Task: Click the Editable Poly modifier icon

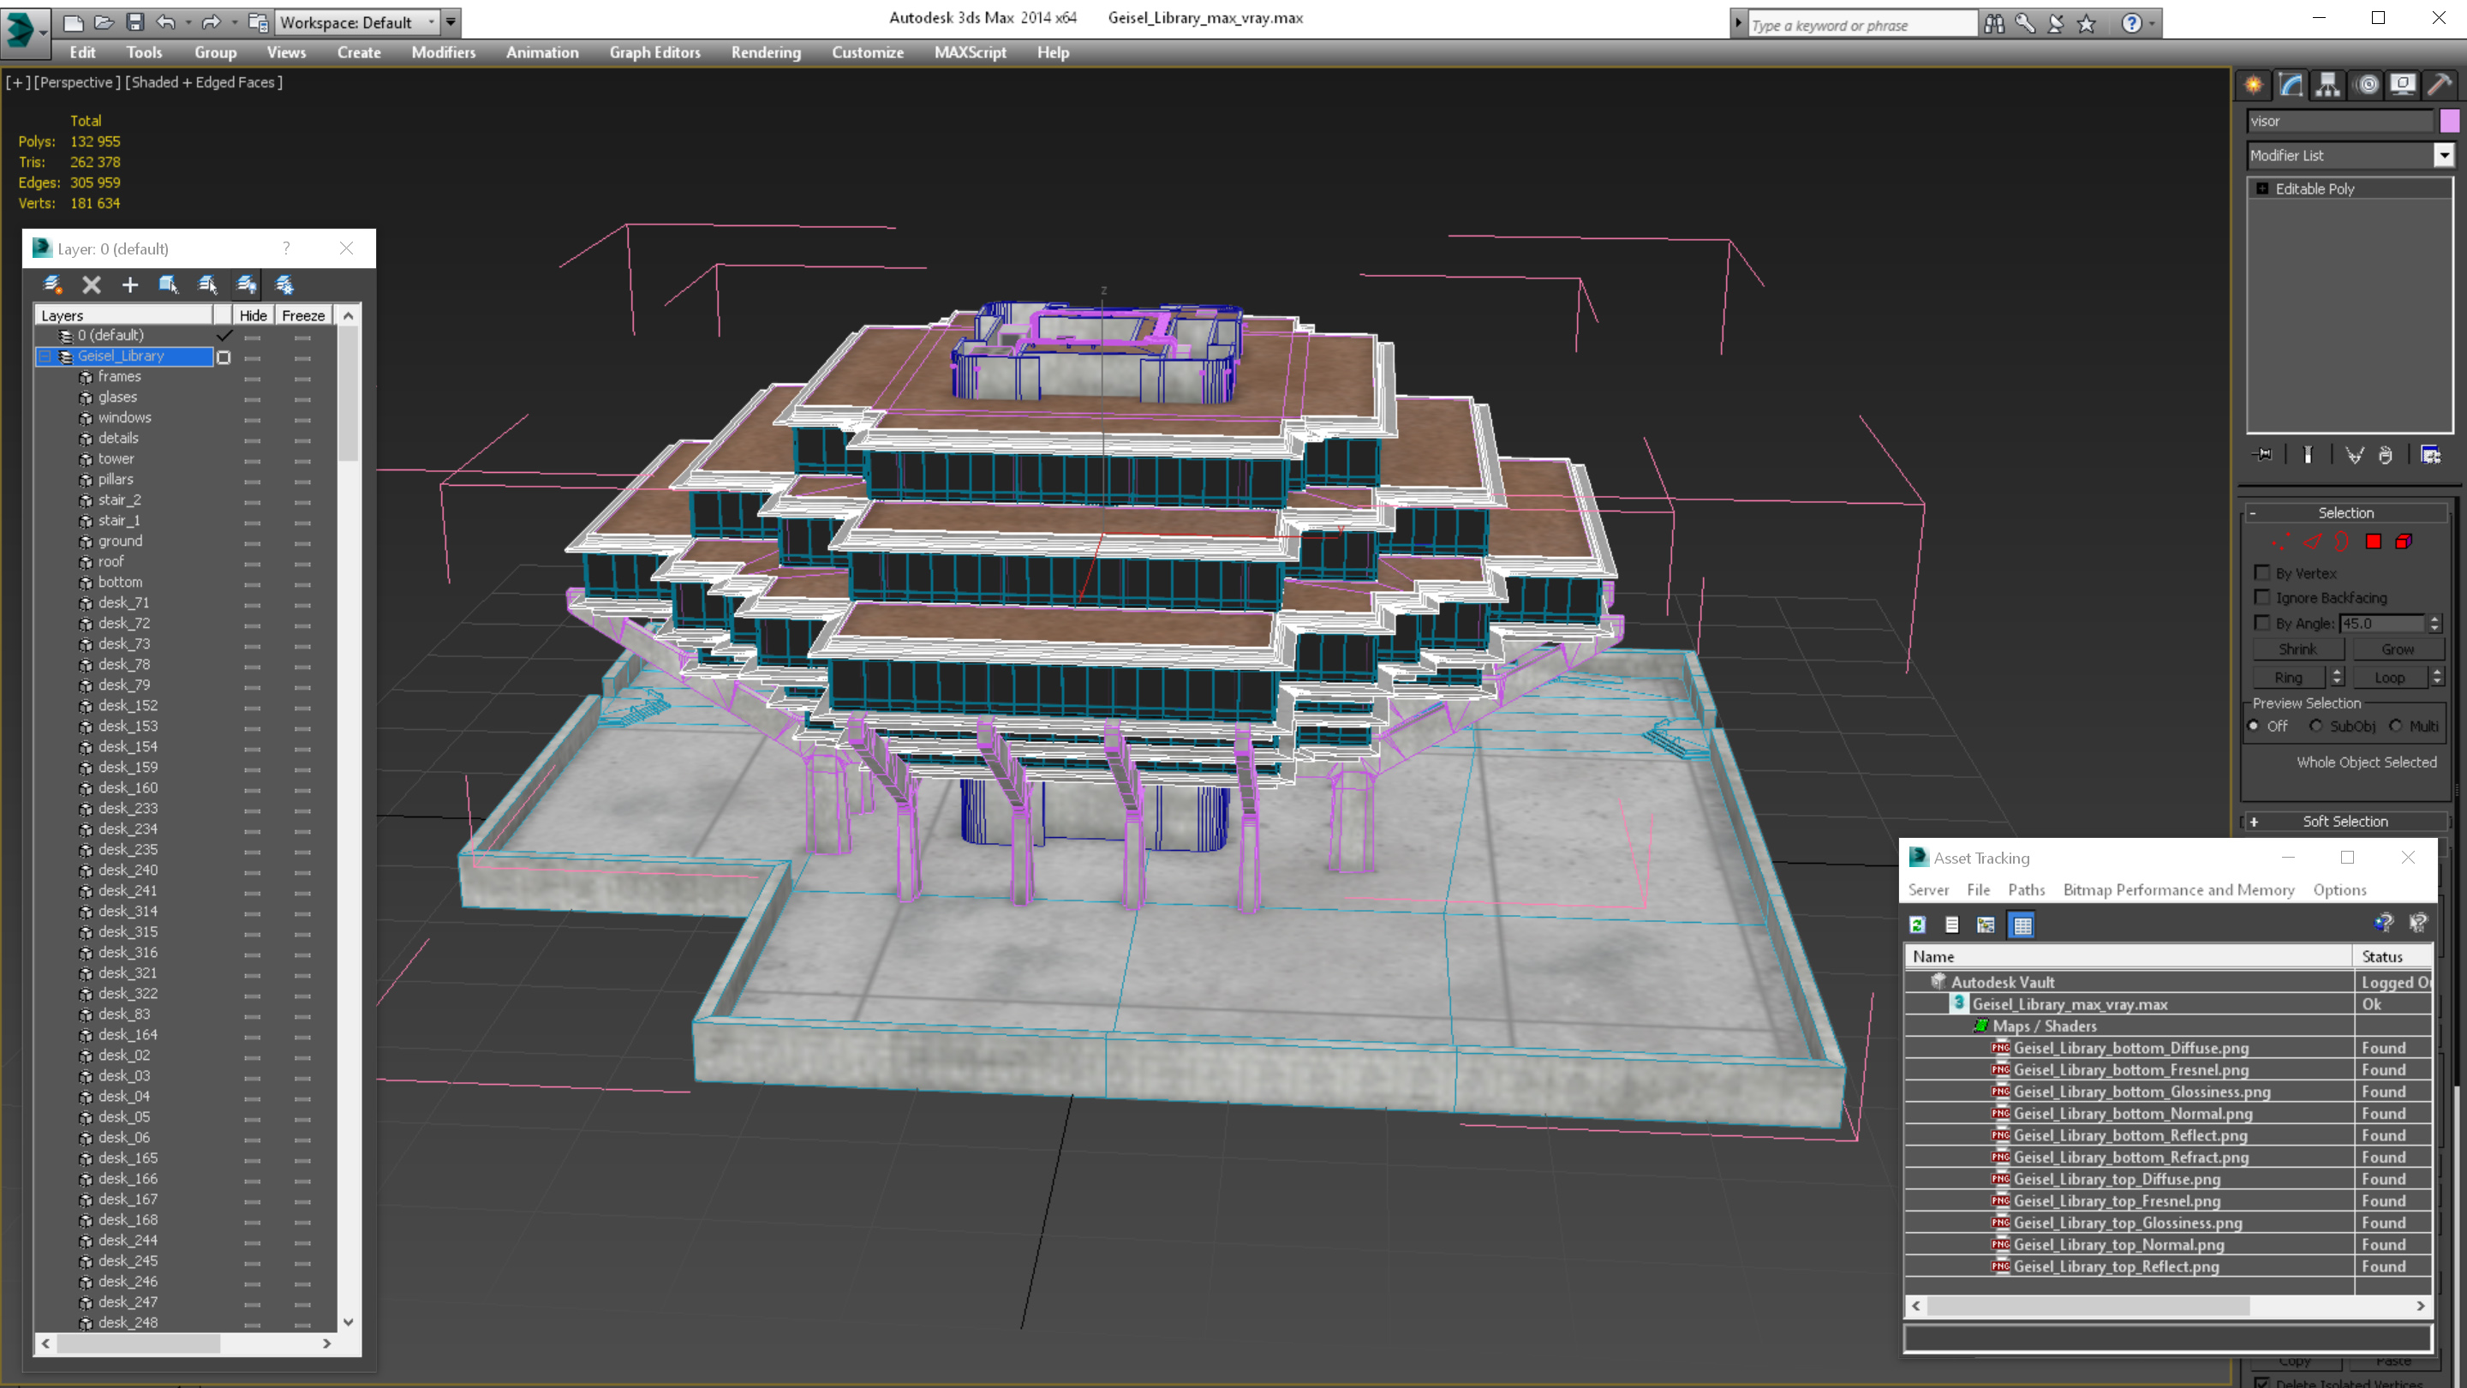Action: tap(2261, 187)
